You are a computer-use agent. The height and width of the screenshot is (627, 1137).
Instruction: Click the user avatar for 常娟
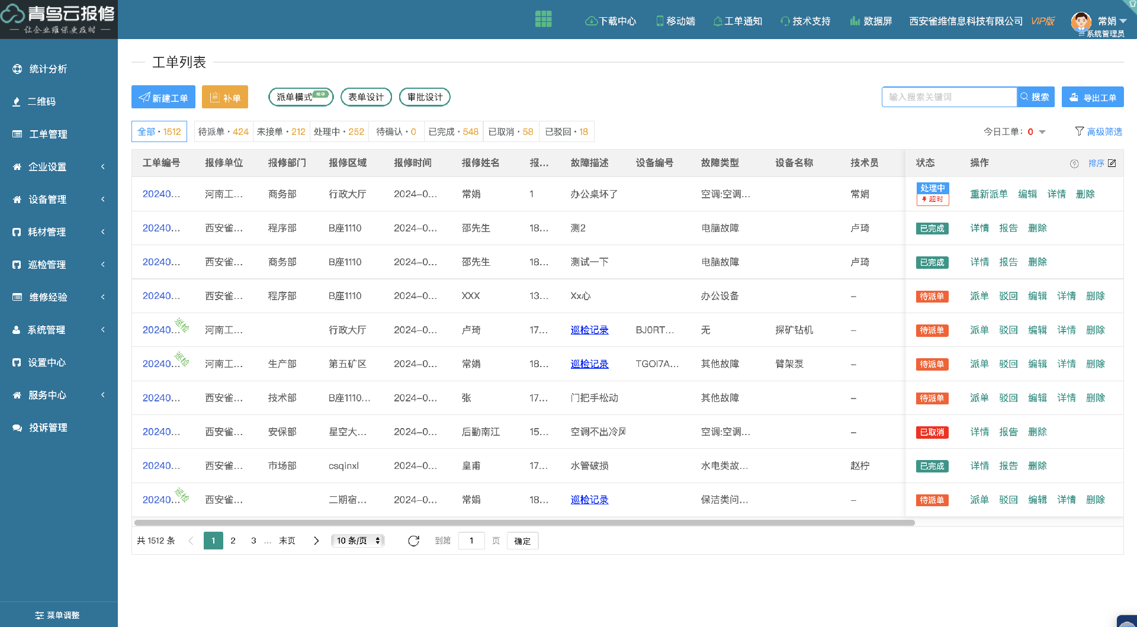[1081, 21]
